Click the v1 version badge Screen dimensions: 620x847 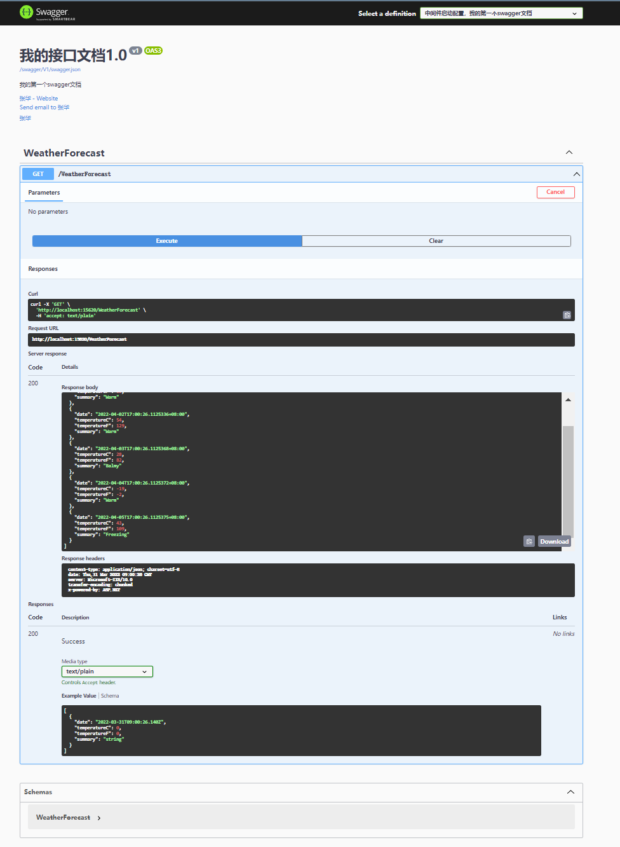(x=135, y=51)
